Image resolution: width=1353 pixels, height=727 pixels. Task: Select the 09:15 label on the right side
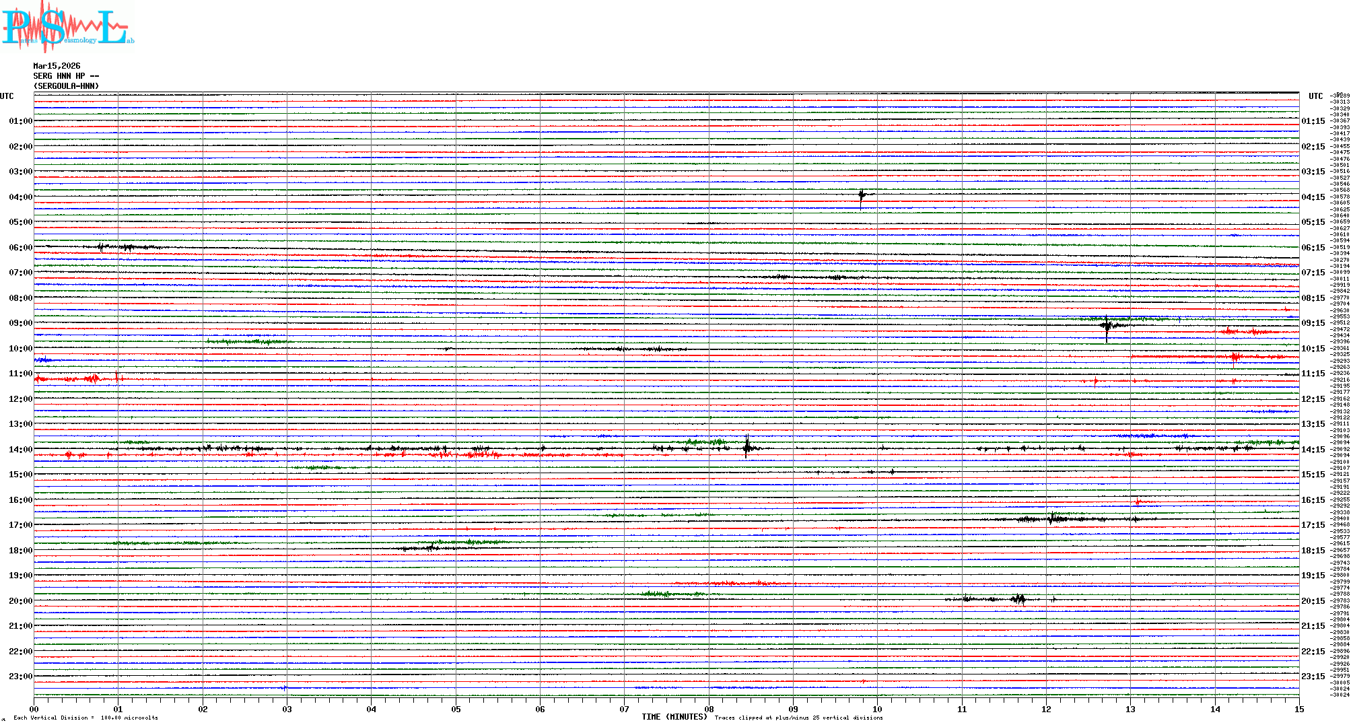(1313, 323)
